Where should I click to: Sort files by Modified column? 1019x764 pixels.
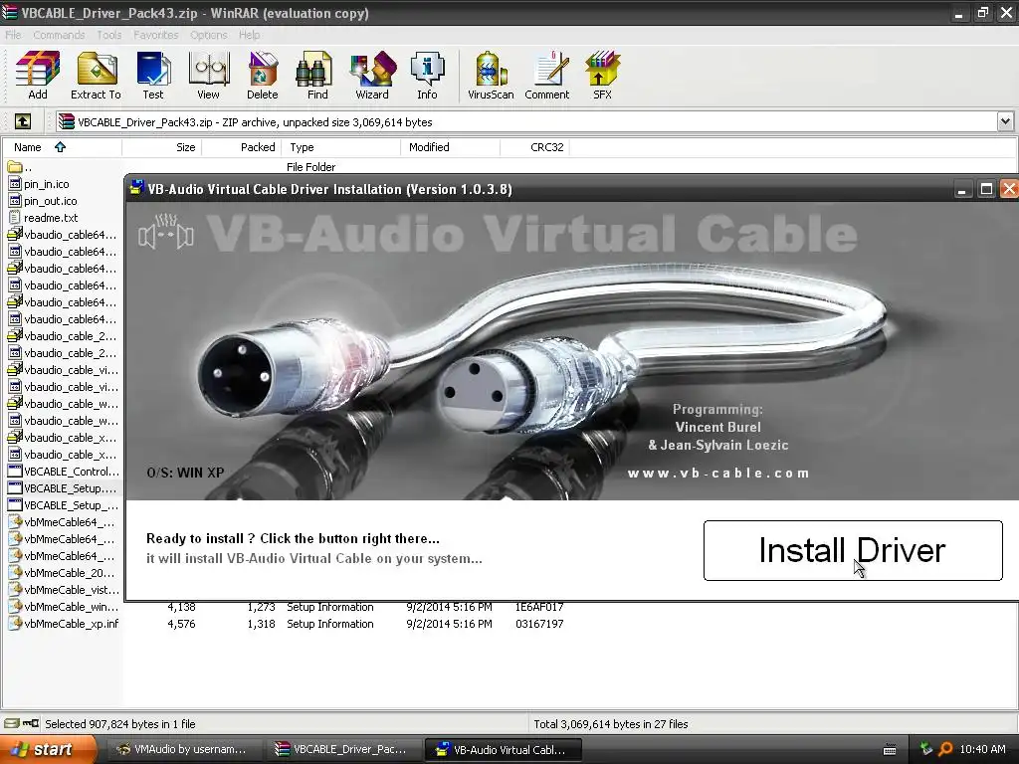tap(451, 147)
